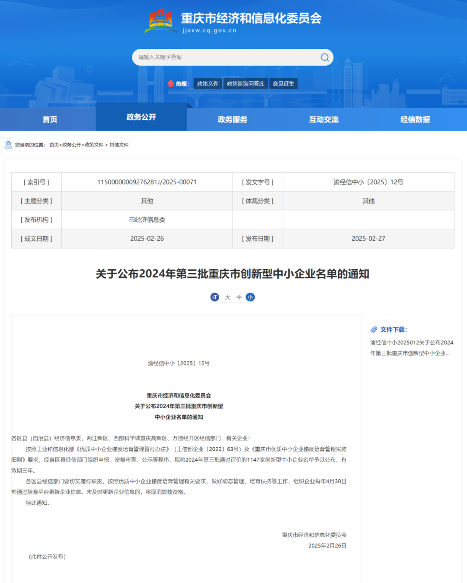The width and height of the screenshot is (467, 583).
Task: Select the 大 large font size
Action: 227,297
